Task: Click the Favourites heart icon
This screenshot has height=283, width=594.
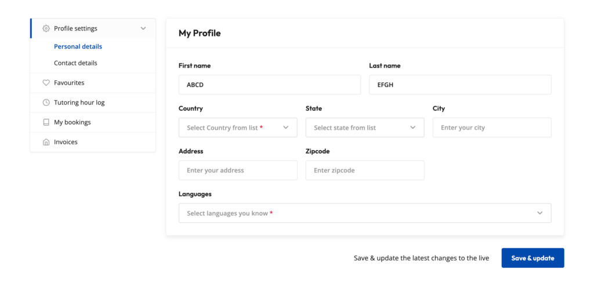Action: pos(46,83)
